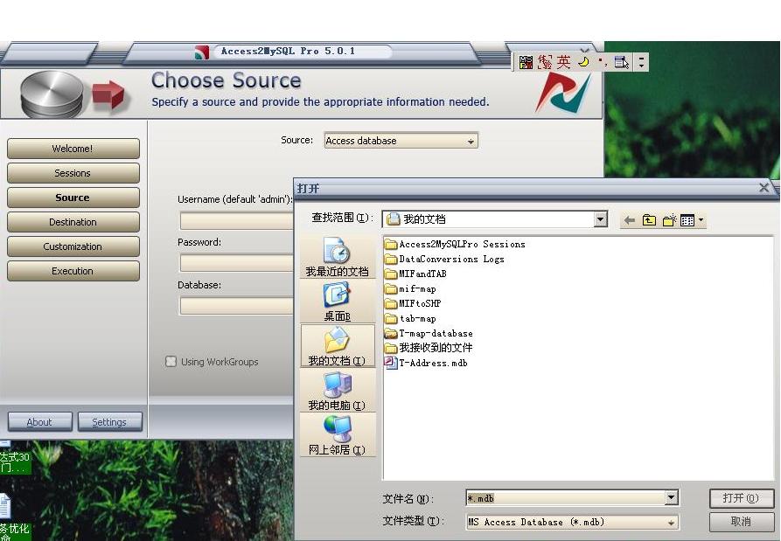Viewport: 781px width, 541px height.
Task: Click the IME keyboard icon in language bar
Action: pos(526,62)
